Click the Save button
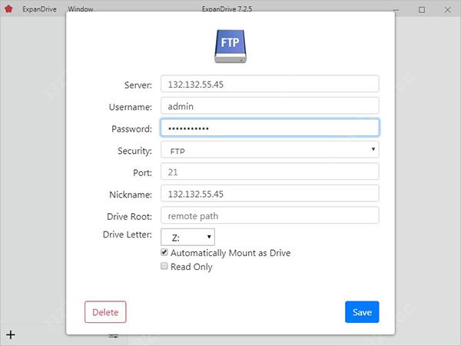The image size is (461, 346). point(362,312)
